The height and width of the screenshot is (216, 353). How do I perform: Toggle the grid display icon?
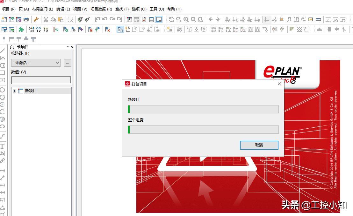coord(266,19)
